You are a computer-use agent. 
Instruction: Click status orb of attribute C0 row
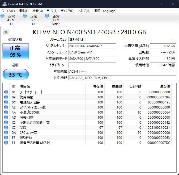click(6, 122)
